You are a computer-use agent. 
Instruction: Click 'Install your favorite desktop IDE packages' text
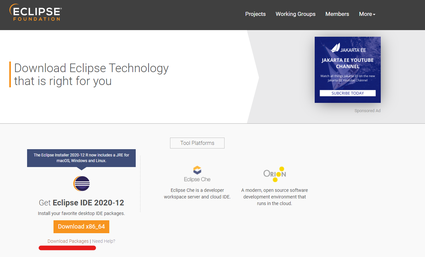pos(81,213)
